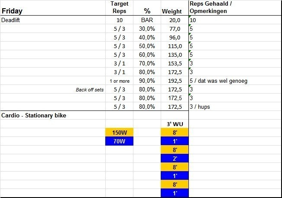Select the 20,0 weight cell
The width and height of the screenshot is (282, 198).
coord(174,20)
